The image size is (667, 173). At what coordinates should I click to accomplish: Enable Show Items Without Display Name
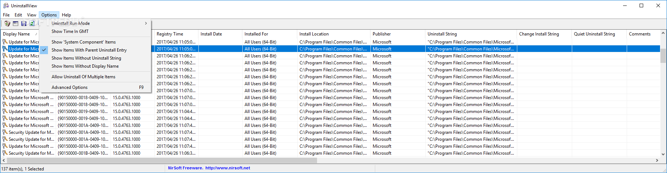click(85, 66)
